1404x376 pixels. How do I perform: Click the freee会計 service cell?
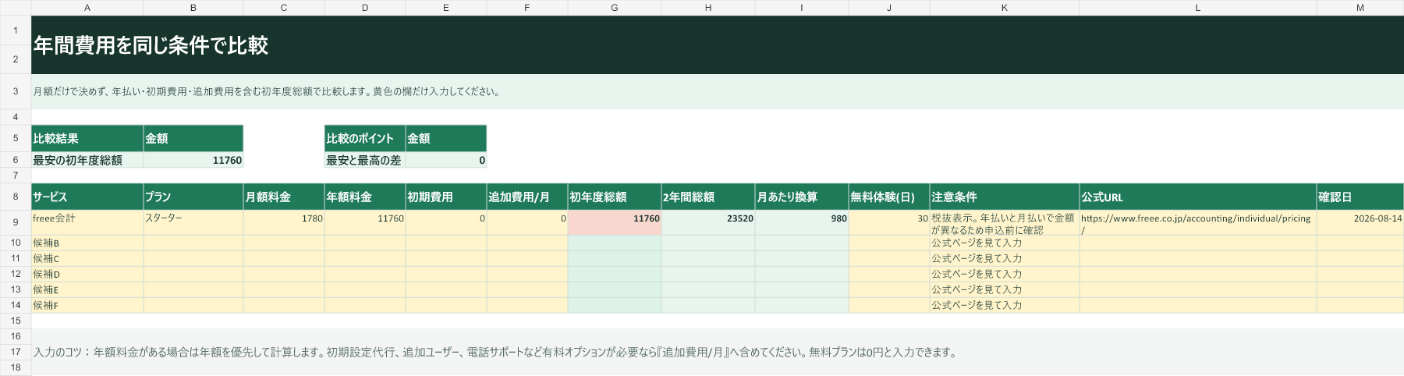click(x=87, y=222)
